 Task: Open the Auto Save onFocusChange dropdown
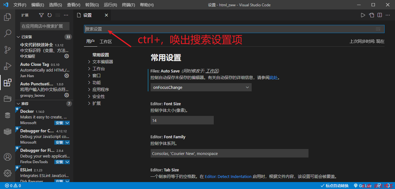[201, 87]
